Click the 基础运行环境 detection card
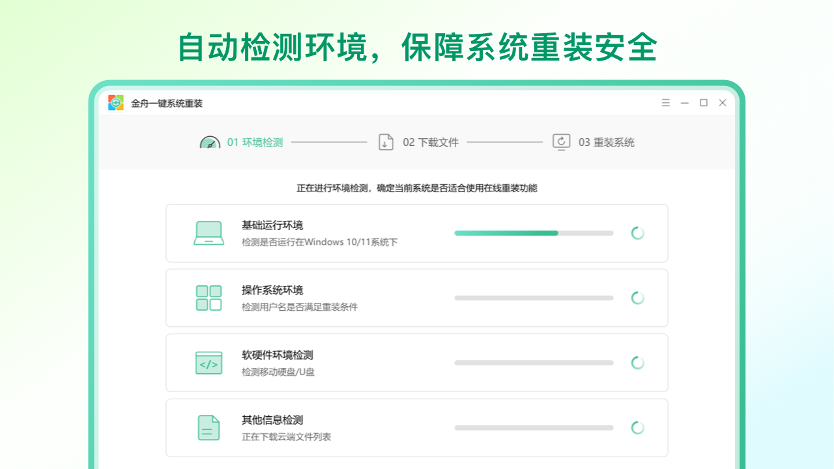Screen dimensions: 834x469 point(417,233)
